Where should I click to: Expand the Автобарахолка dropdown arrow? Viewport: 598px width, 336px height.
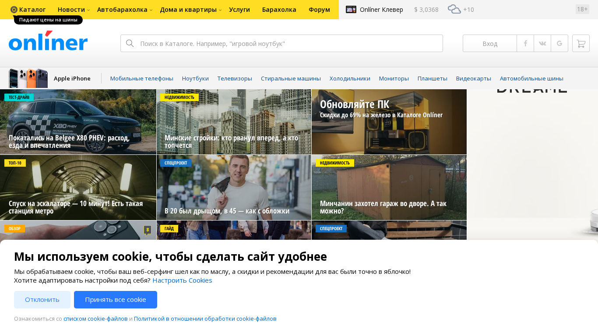point(151,10)
